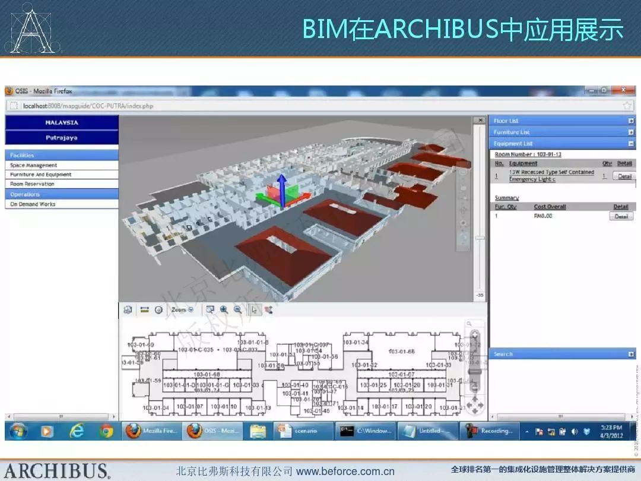Click room 103-01-20 on floor plan

pos(418,407)
